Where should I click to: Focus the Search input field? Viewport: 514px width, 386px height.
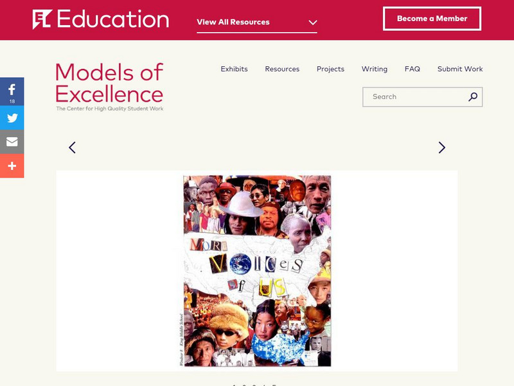click(414, 96)
